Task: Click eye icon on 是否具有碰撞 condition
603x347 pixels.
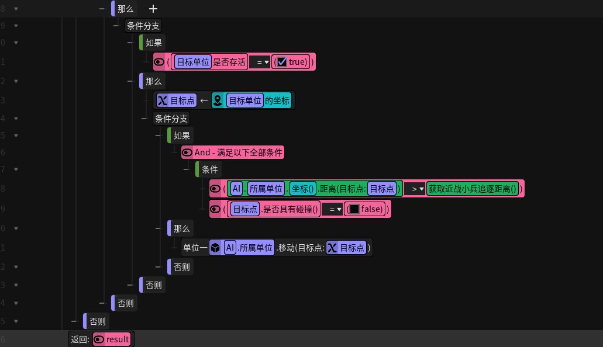Action: tap(215, 209)
